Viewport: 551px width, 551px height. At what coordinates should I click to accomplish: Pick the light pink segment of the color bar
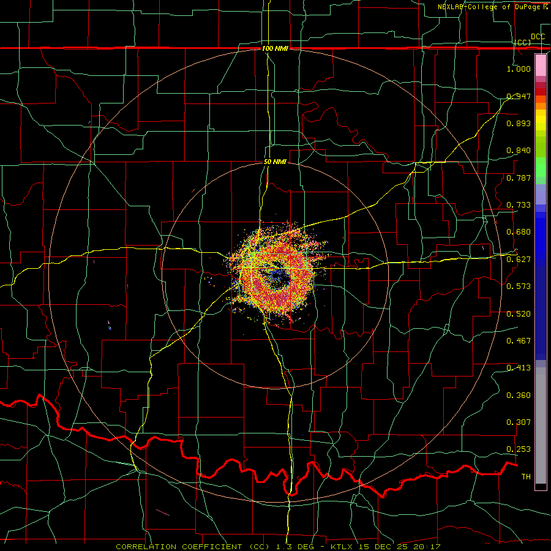pos(541,66)
